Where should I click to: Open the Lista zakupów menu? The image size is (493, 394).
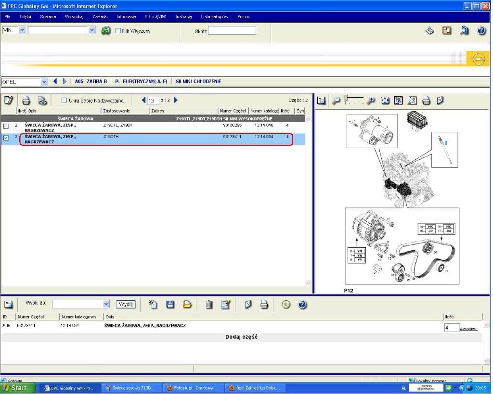[x=214, y=16]
